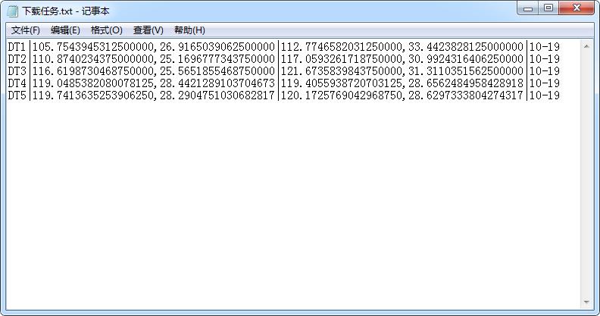The width and height of the screenshot is (600, 316).
Task: Click the scrollbar up arrow
Action: coord(586,46)
